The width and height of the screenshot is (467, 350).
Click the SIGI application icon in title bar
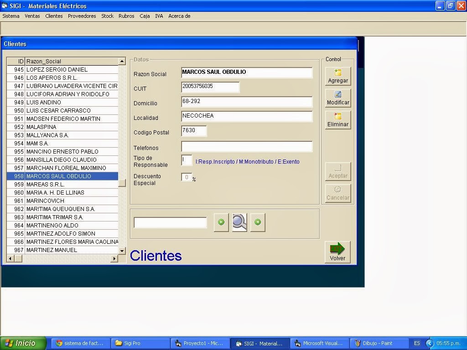(x=5, y=6)
